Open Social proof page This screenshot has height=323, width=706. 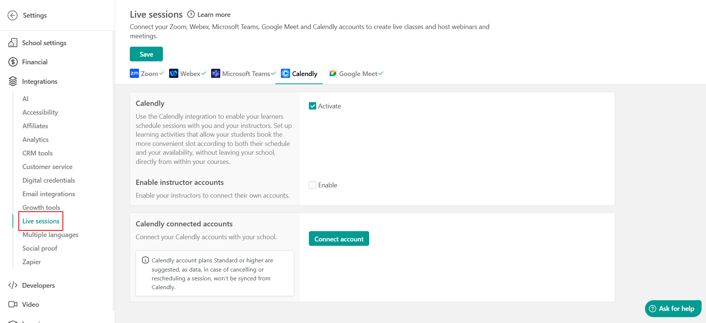pos(40,248)
